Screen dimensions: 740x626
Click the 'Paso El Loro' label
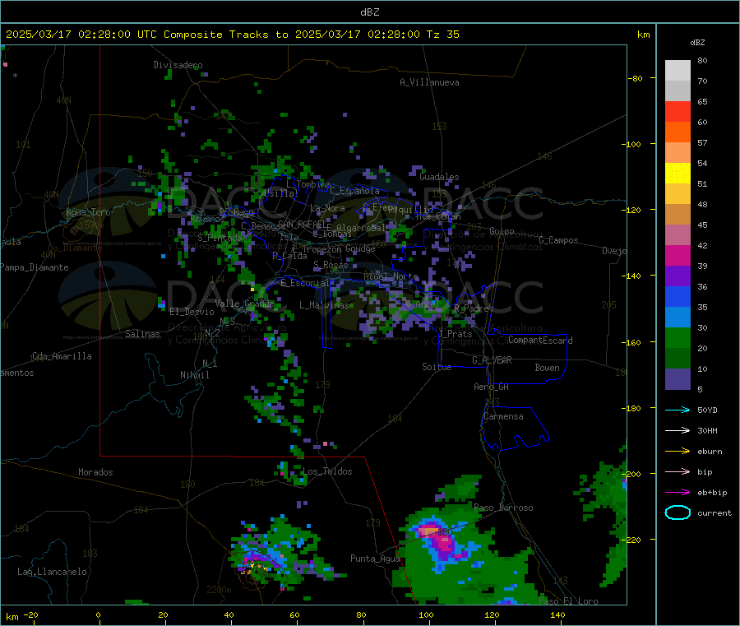click(x=568, y=601)
